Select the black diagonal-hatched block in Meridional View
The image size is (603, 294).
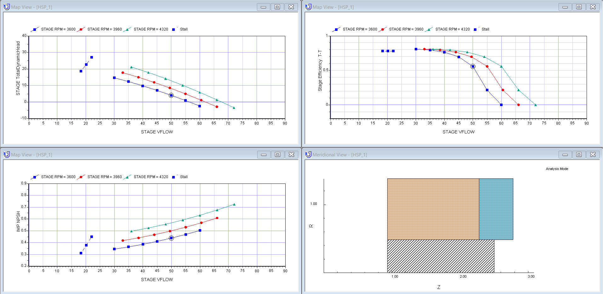(x=441, y=256)
